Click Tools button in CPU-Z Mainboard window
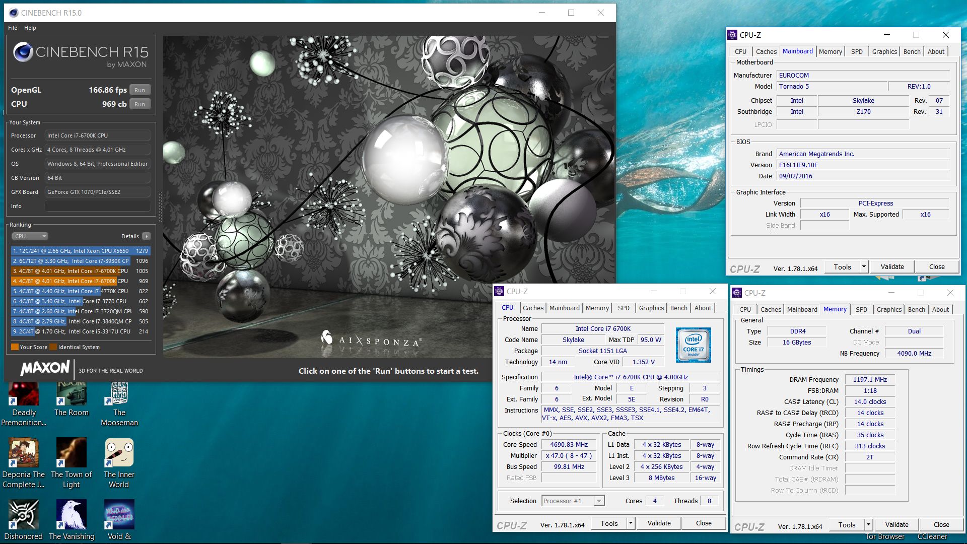The image size is (967, 544). (842, 267)
